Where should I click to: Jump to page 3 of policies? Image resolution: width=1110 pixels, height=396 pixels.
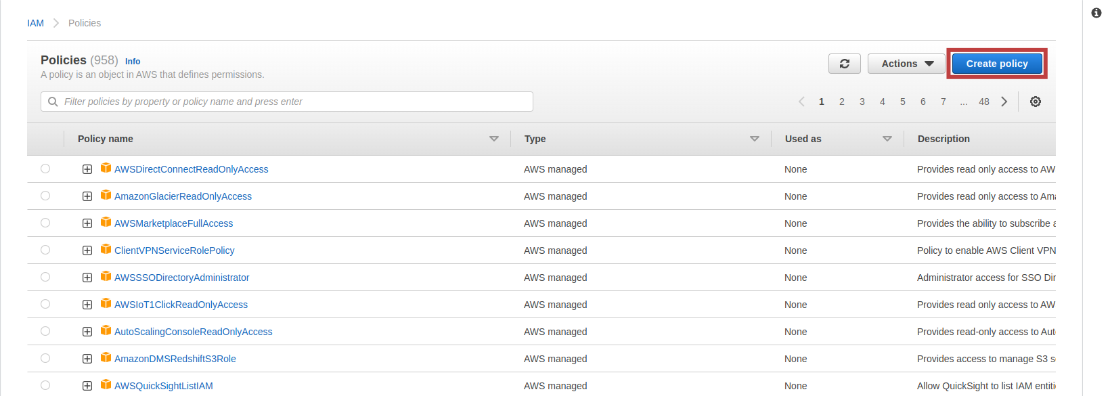point(862,102)
